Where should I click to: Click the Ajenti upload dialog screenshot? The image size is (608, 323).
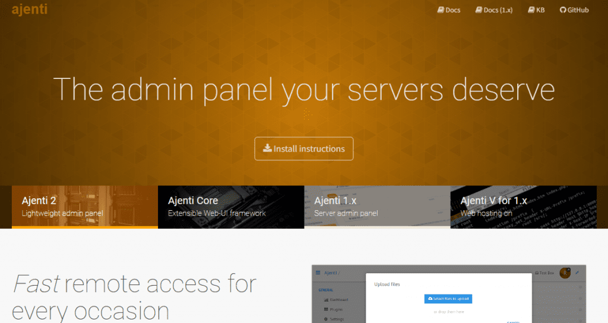tap(449, 294)
